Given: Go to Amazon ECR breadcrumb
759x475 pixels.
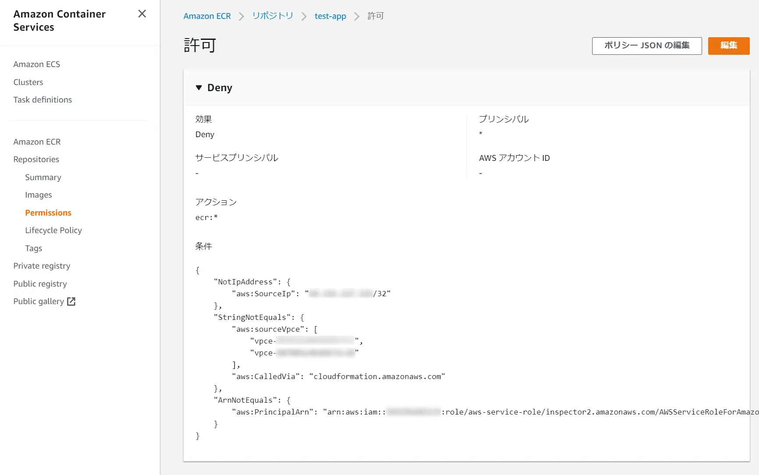Looking at the screenshot, I should point(207,16).
